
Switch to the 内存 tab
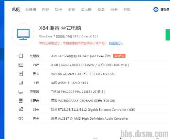(x=46, y=10)
